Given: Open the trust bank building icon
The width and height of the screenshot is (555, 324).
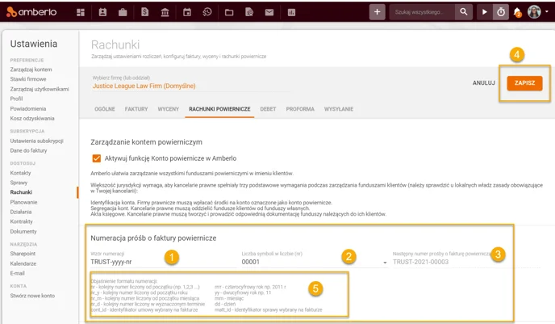Looking at the screenshot, I should pyautogui.click(x=165, y=12).
